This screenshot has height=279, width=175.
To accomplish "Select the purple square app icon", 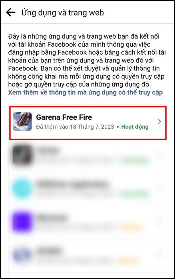I will [22, 222].
